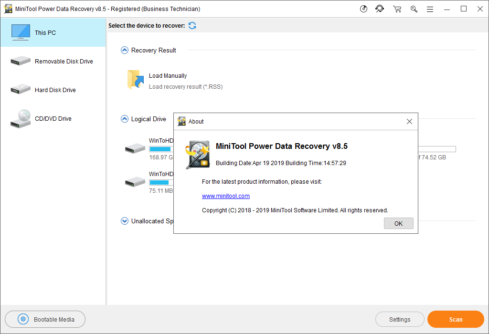Screen dimensions: 489x334
Task: Click OK in the About dialog
Action: (x=399, y=223)
